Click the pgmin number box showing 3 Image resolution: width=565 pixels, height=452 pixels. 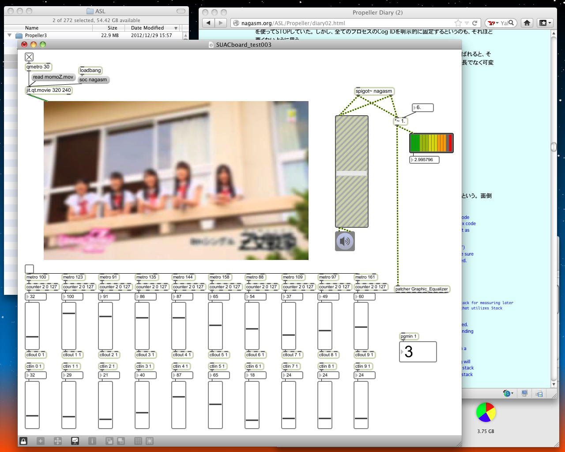tap(418, 352)
